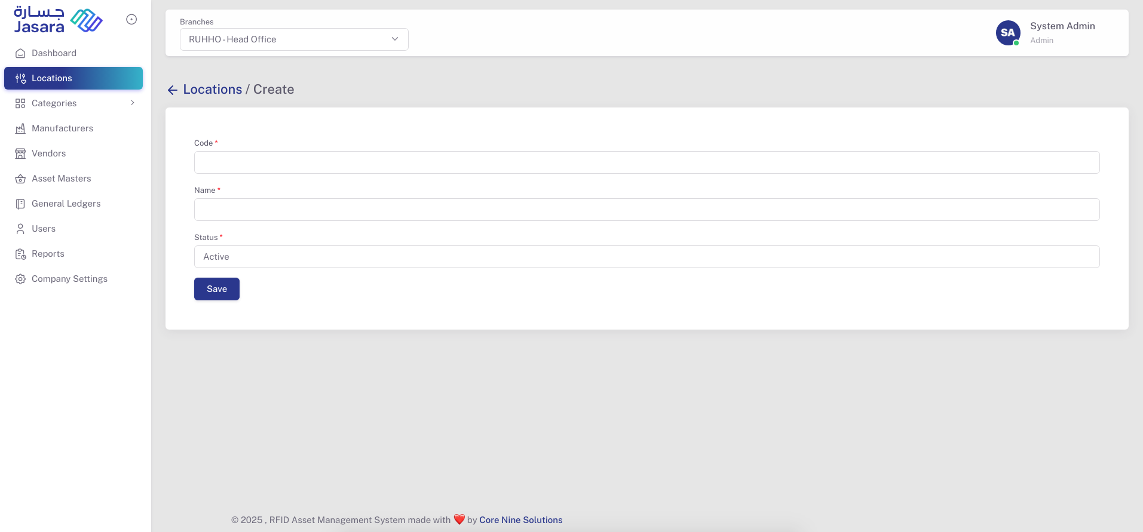Focus the Name text field

[646, 210]
